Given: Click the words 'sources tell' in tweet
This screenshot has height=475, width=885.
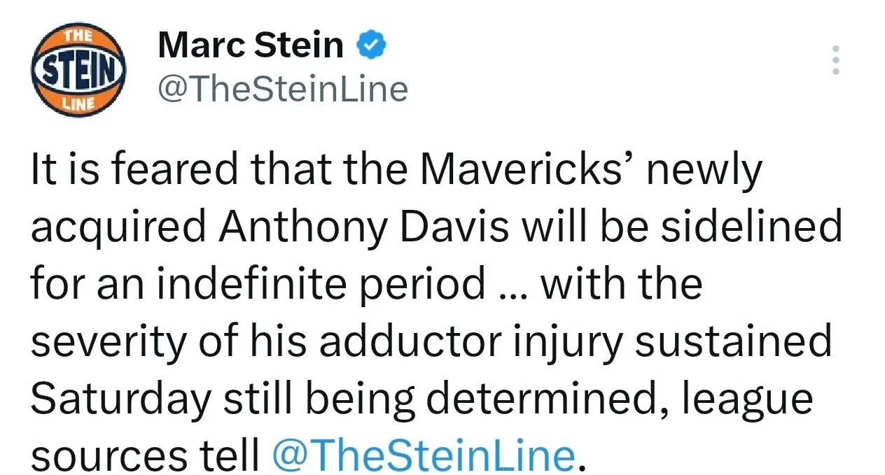Looking at the screenshot, I should pyautogui.click(x=145, y=457).
